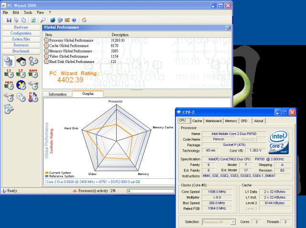Click the Code Name field 'Penryn'
This screenshot has width=306, height=228.
coord(219,139)
